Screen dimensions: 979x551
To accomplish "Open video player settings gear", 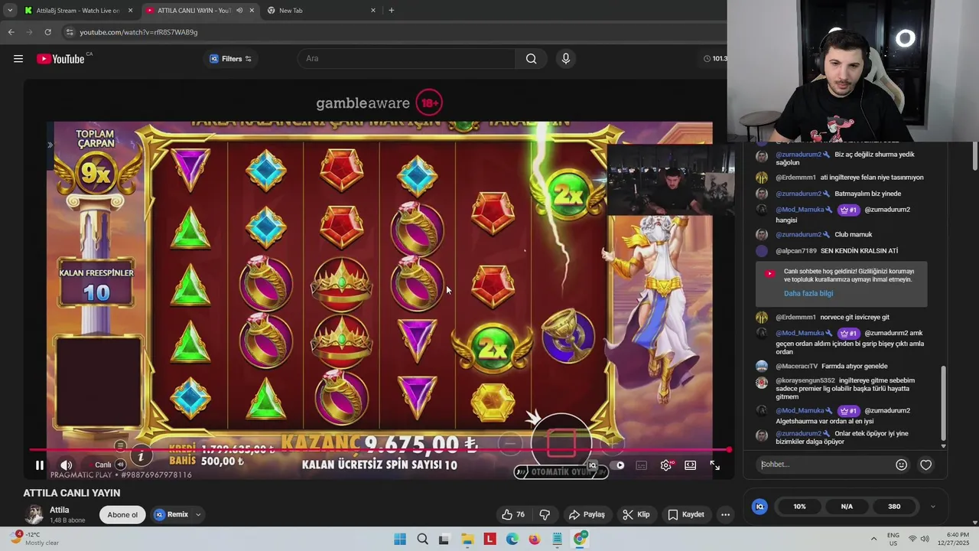I will (x=666, y=465).
